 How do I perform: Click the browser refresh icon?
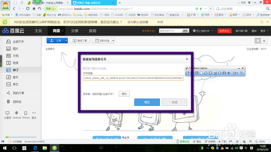coord(28,9)
